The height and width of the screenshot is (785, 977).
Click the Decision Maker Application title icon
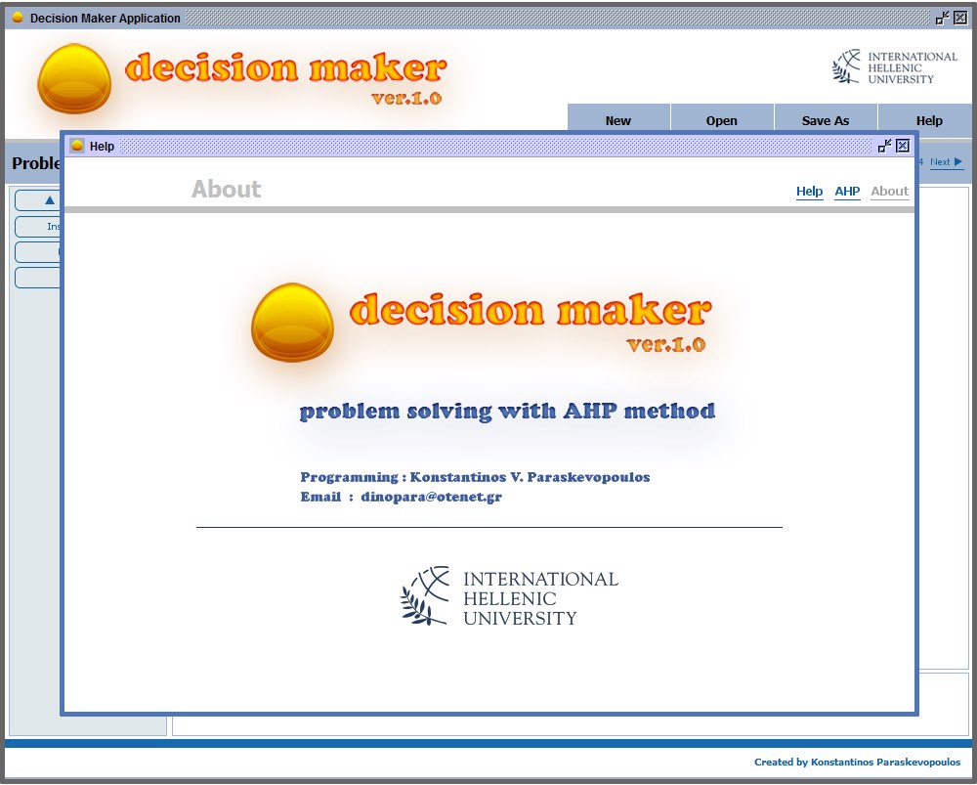click(18, 18)
